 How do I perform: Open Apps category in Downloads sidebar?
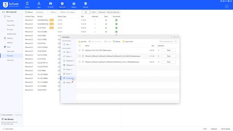67,52
